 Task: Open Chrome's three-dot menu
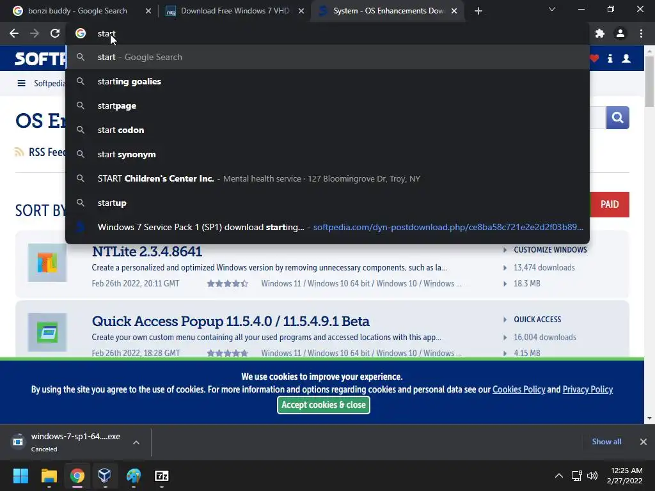click(641, 33)
